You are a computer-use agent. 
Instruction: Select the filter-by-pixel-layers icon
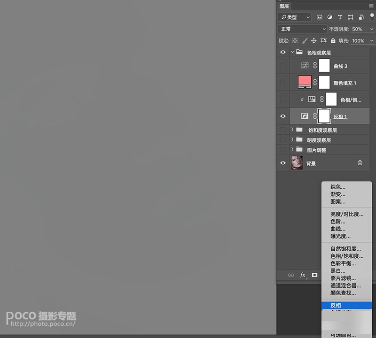321,17
